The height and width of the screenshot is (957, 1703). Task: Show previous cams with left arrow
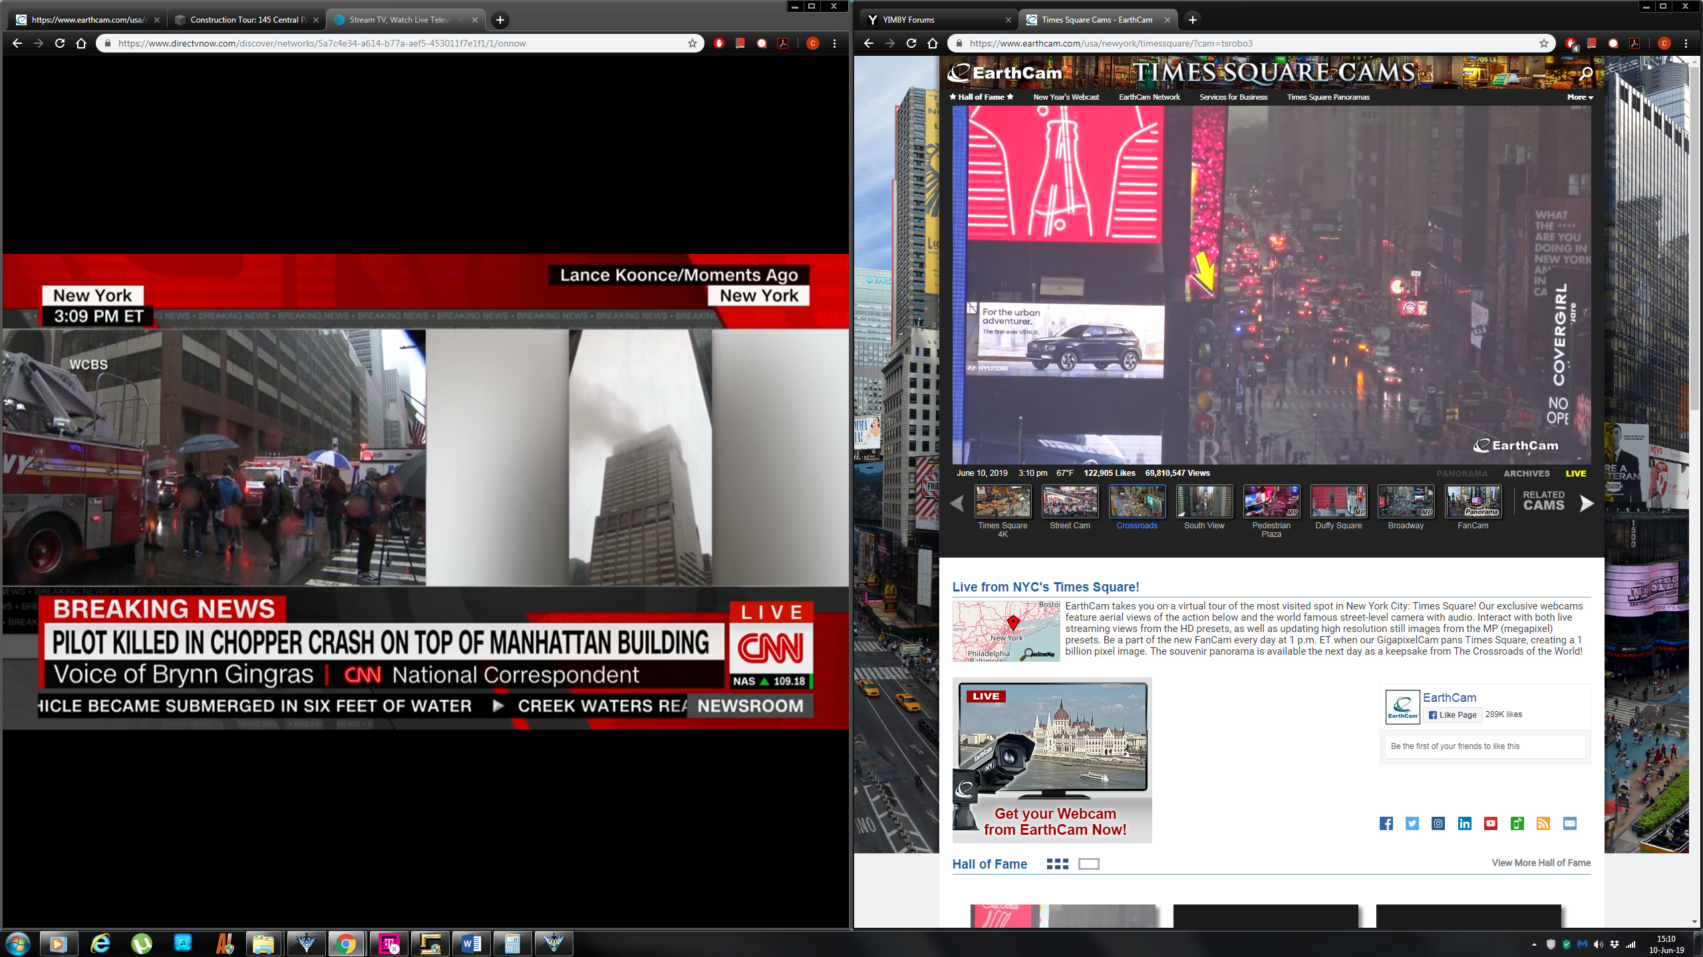[957, 504]
